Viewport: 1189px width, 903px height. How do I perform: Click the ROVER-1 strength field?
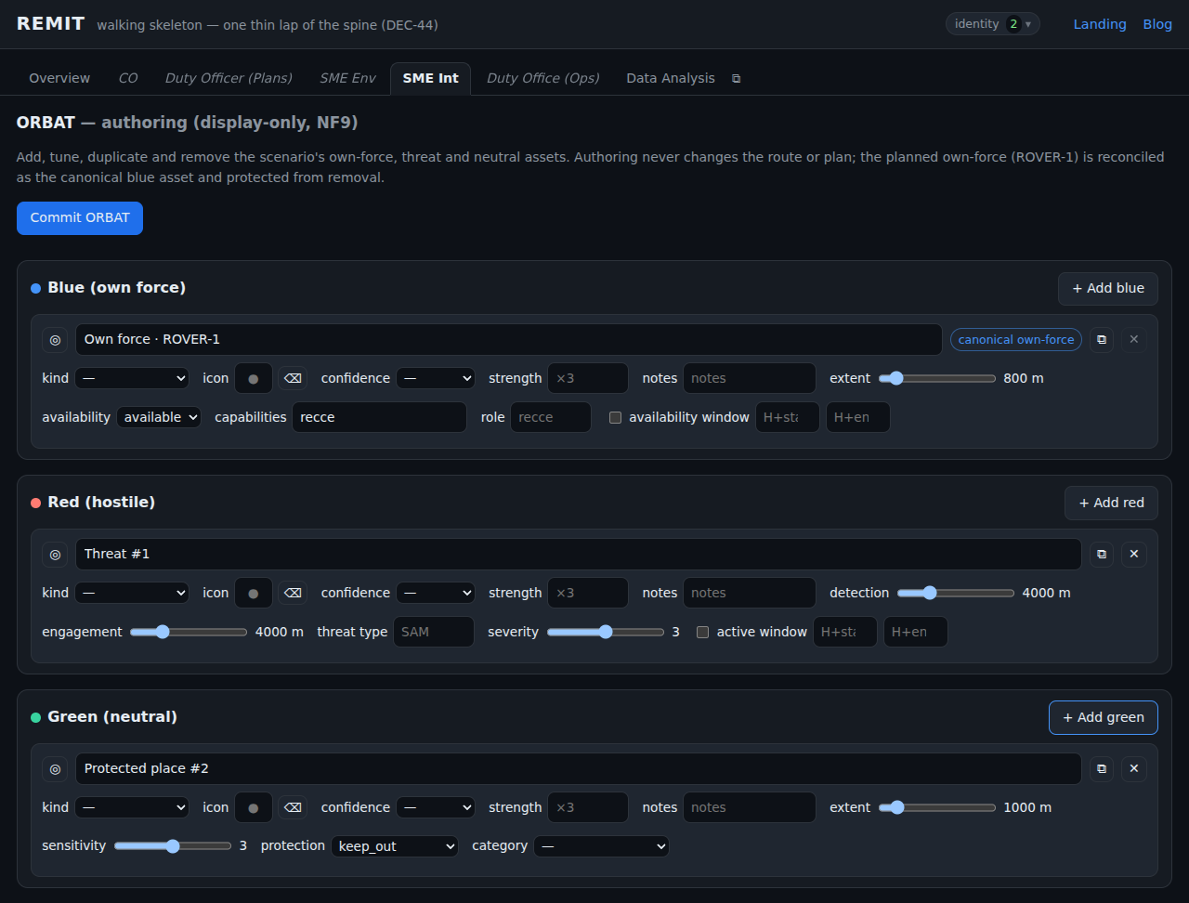588,379
